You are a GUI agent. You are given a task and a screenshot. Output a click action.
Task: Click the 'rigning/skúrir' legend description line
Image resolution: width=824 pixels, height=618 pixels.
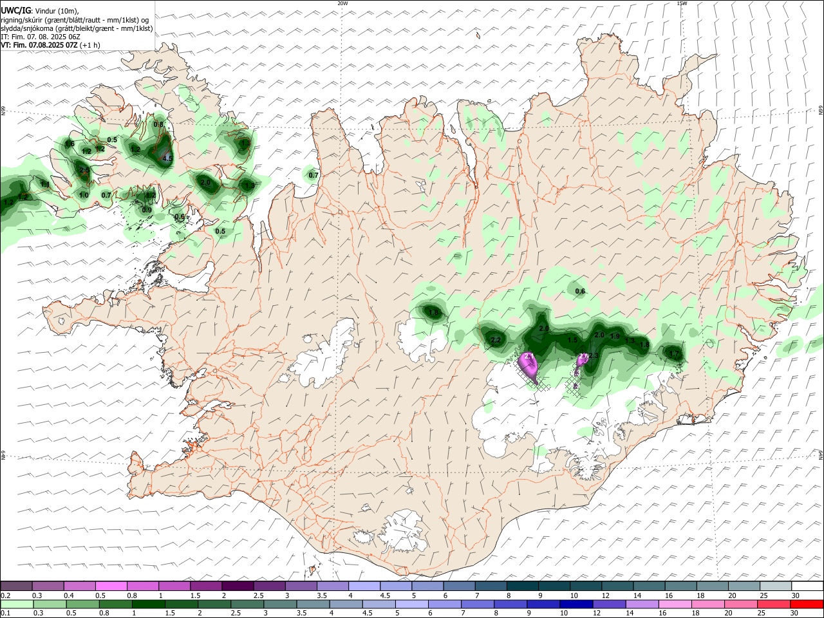[74, 20]
